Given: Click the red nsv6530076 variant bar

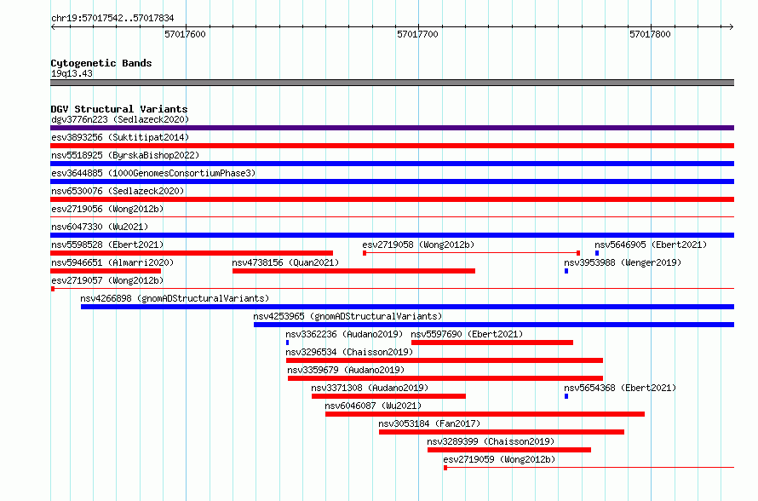Looking at the screenshot, I should [392, 199].
